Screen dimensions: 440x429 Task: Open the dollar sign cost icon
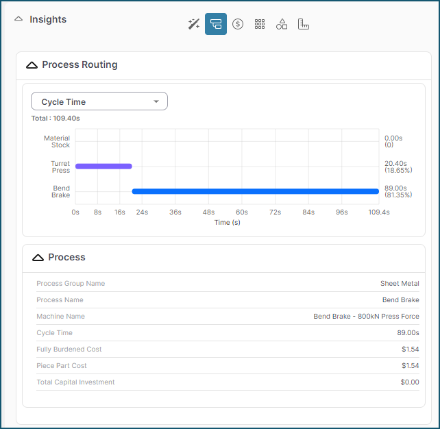coord(238,24)
